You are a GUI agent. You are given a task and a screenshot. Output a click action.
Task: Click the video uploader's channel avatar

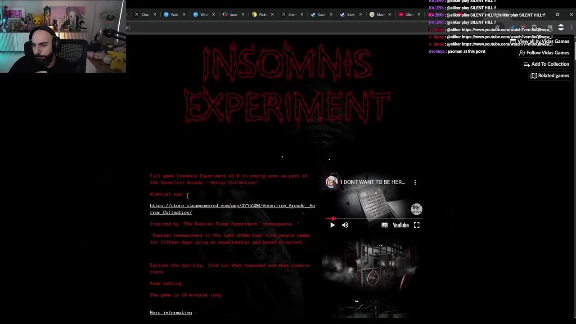tap(332, 182)
